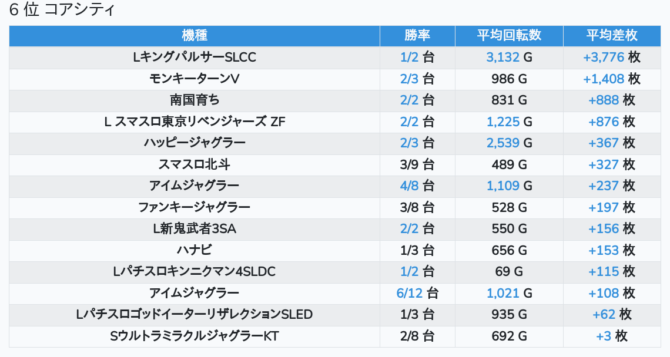Open the 1,021 average spins link
The height and width of the screenshot is (357, 670).
click(503, 293)
